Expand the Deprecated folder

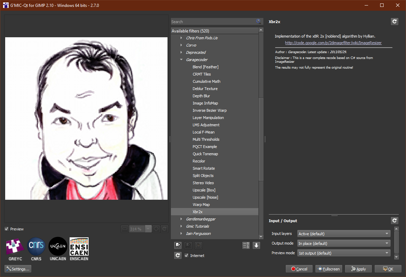point(181,52)
